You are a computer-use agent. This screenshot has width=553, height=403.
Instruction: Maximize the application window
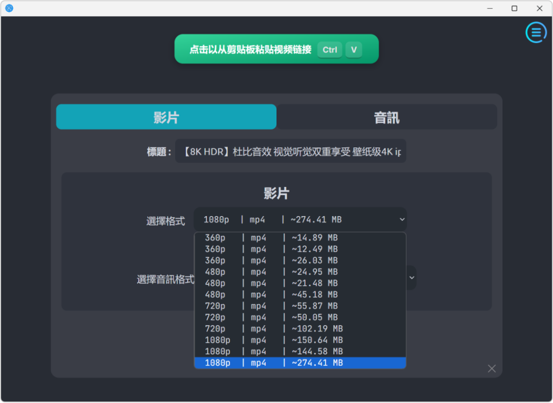point(514,8)
